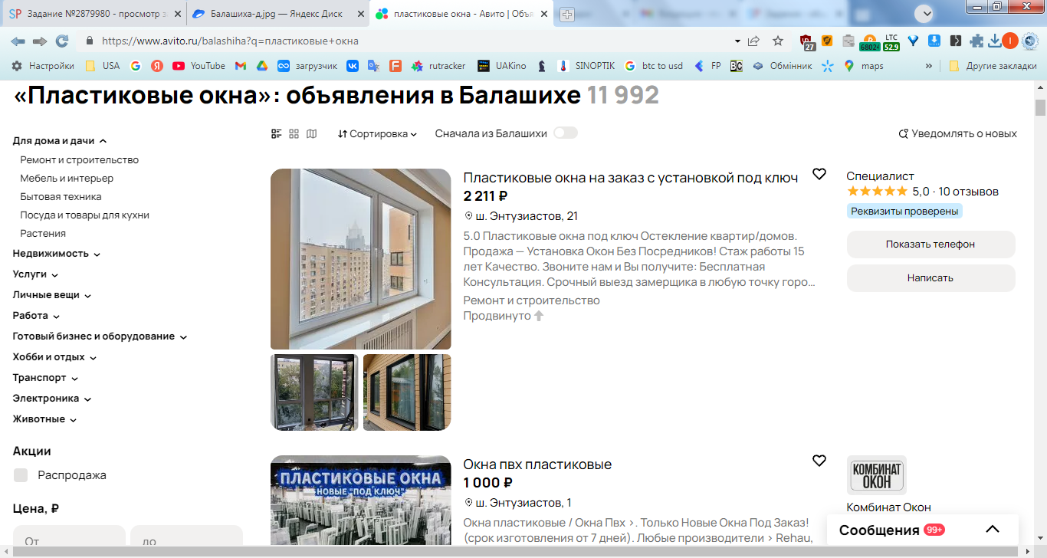Click the 'Комбинат Окон' seller logo

(877, 475)
